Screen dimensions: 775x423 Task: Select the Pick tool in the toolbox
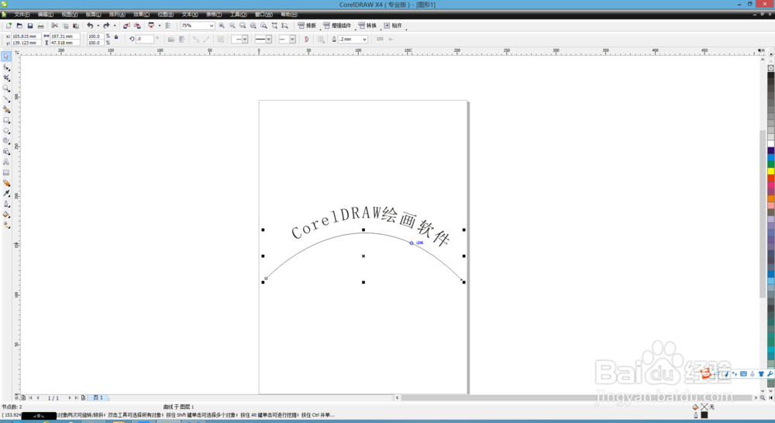(6, 57)
